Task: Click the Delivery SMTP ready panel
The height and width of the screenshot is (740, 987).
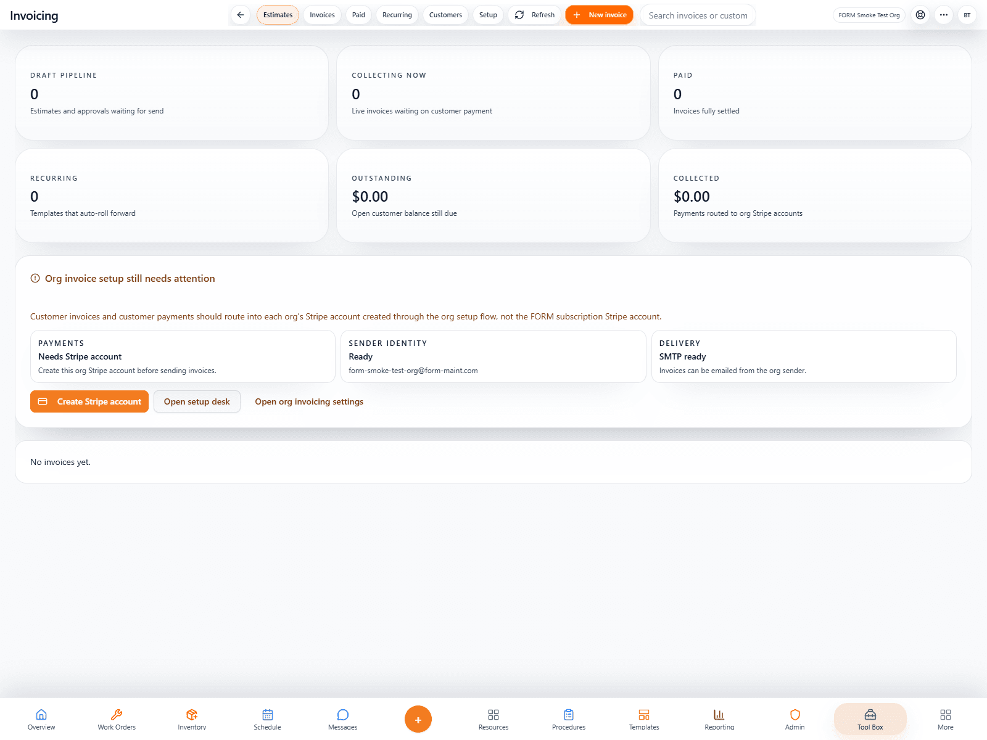Action: [x=804, y=356]
